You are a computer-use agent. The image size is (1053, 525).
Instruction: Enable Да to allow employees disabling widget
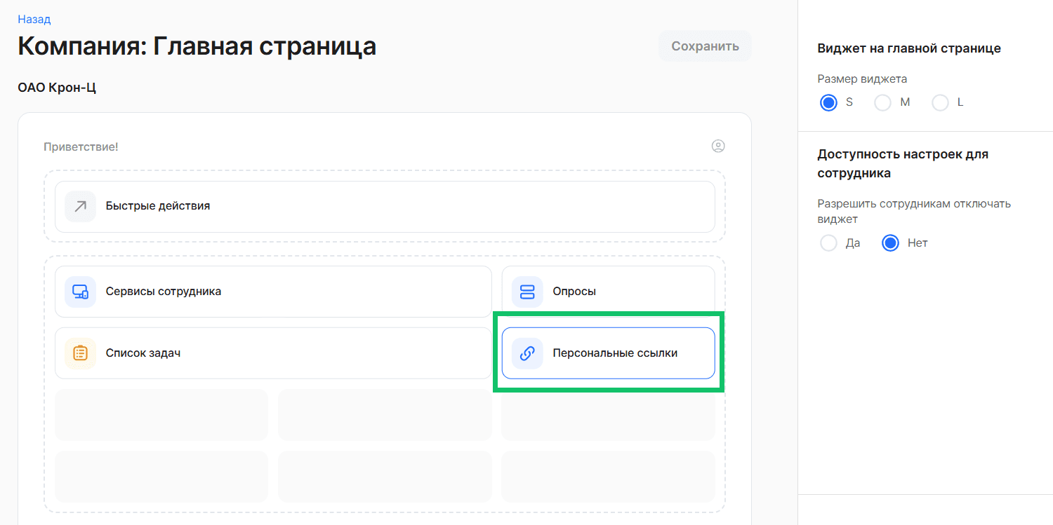(x=828, y=243)
